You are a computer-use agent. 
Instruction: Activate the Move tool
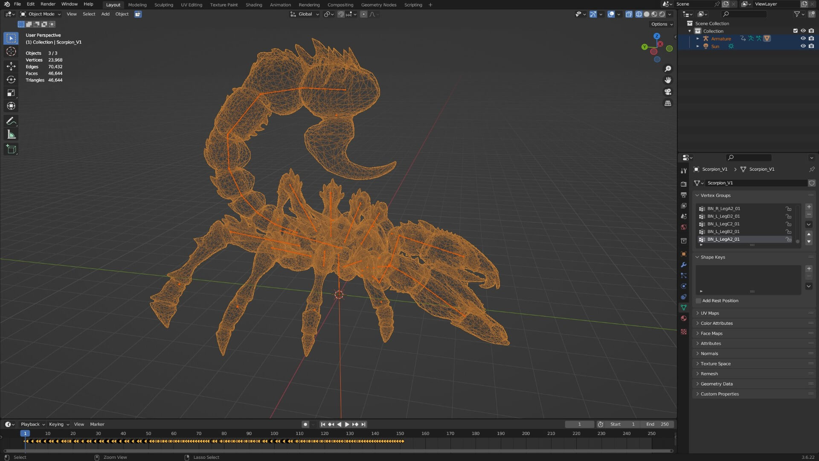11,66
